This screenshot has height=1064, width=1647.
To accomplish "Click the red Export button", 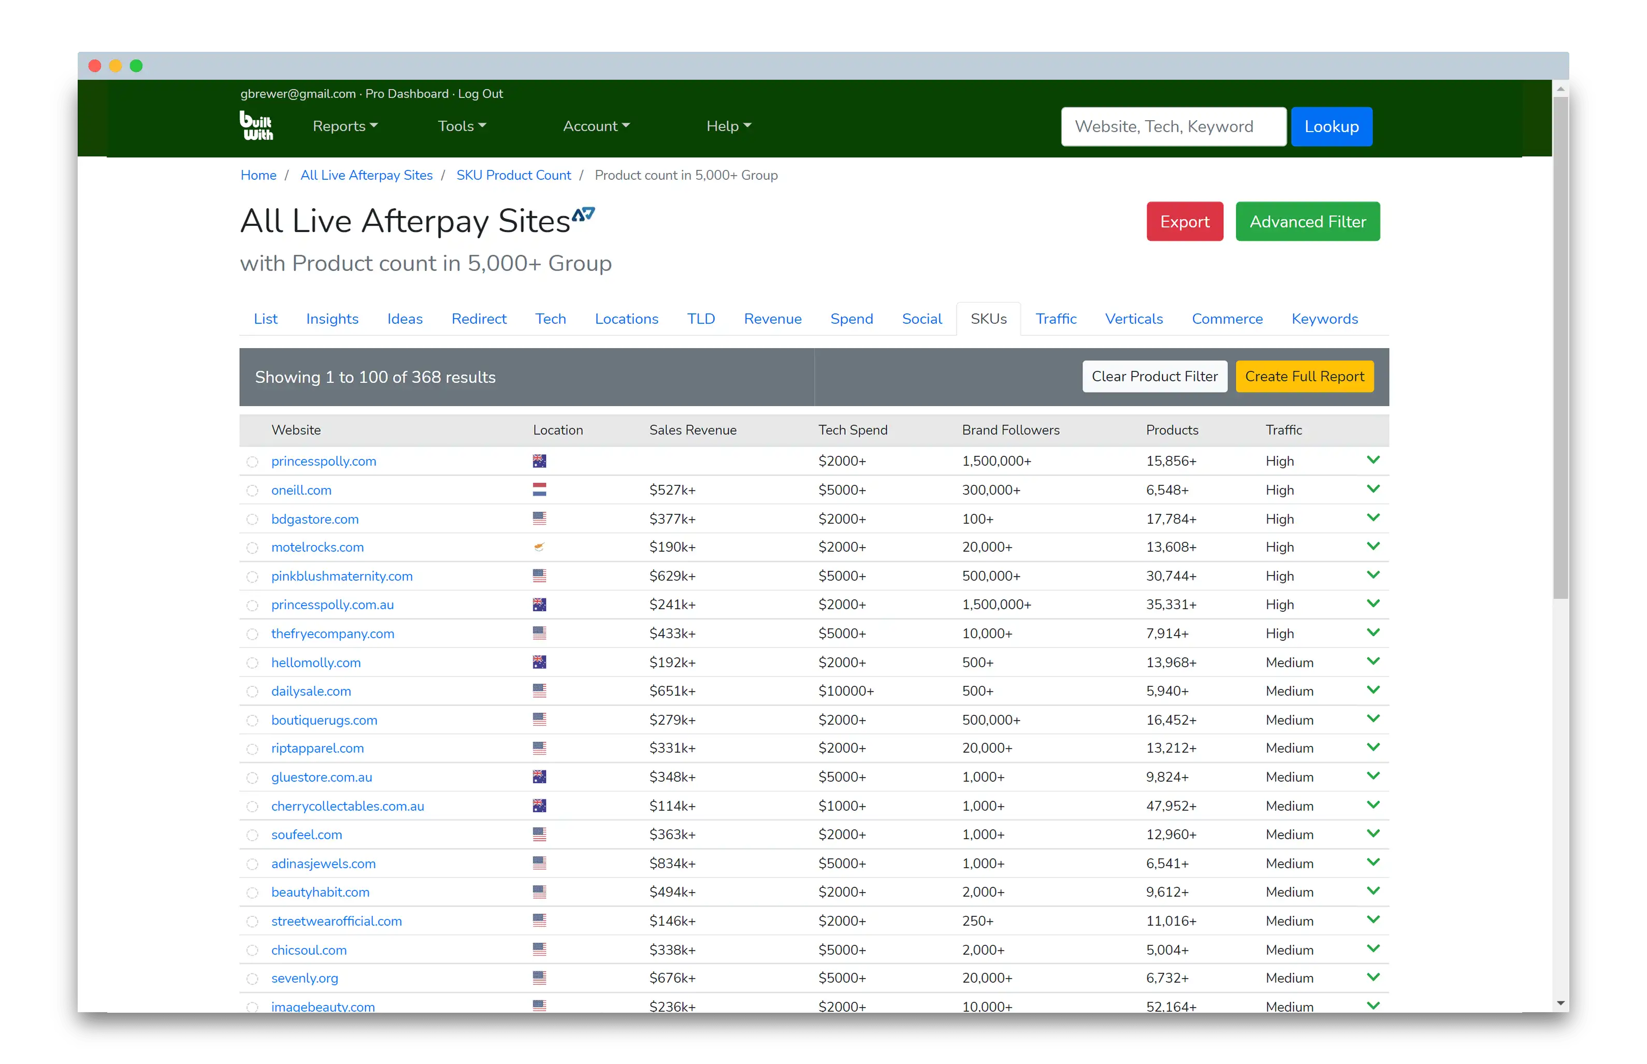I will (1184, 222).
